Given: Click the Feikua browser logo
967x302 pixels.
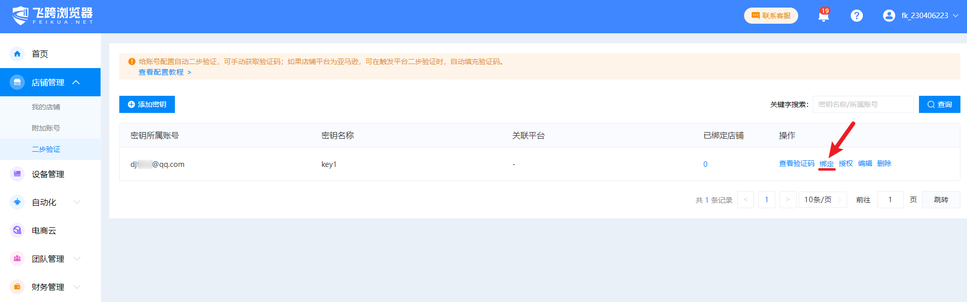Looking at the screenshot, I should (x=53, y=16).
